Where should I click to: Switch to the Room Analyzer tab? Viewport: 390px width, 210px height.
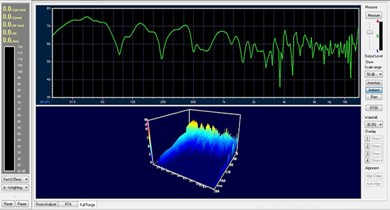tap(46, 204)
